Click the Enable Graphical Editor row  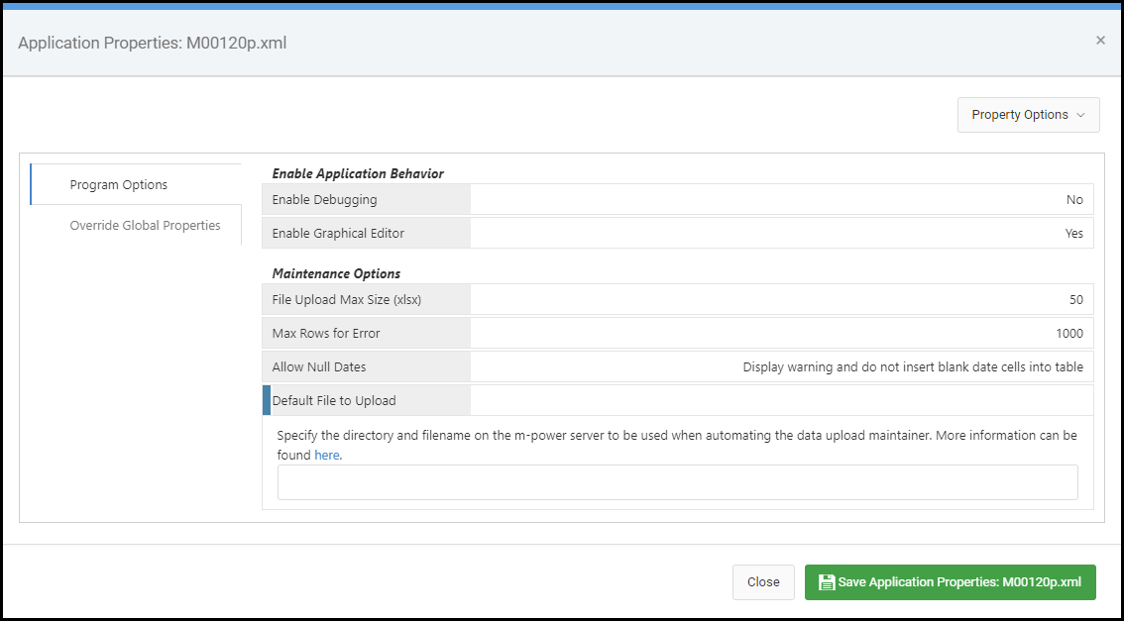point(677,234)
